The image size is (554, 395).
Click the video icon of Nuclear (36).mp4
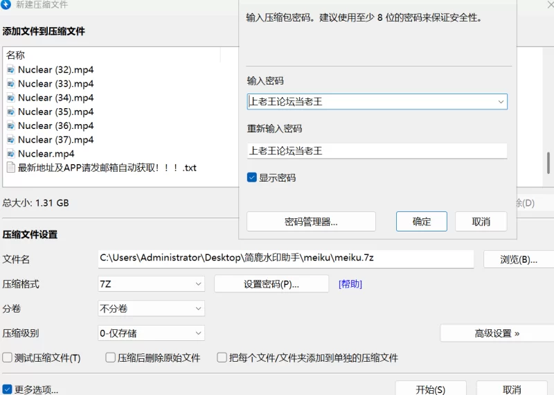11,125
